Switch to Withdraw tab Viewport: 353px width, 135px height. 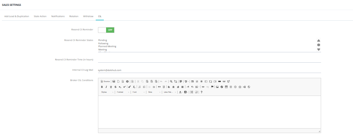coord(88,16)
